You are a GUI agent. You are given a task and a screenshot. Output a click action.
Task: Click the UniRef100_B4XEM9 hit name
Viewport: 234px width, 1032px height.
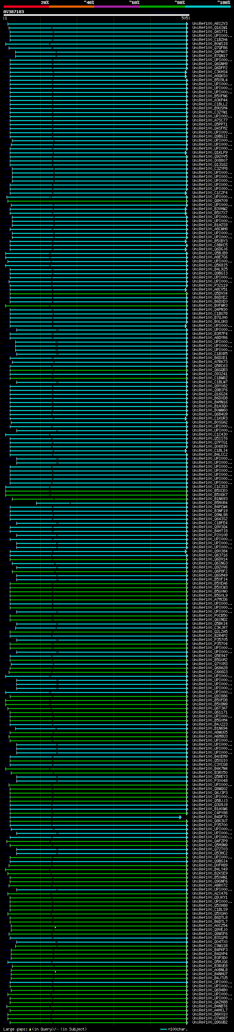pos(210,756)
